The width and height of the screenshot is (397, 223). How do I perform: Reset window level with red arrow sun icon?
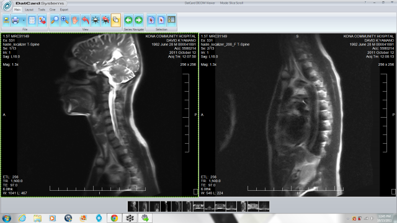coord(105,20)
